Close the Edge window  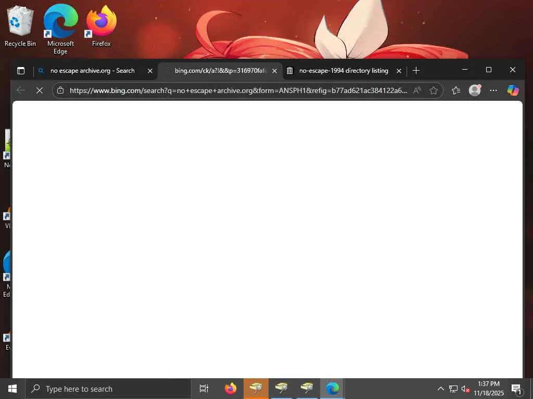(x=513, y=70)
